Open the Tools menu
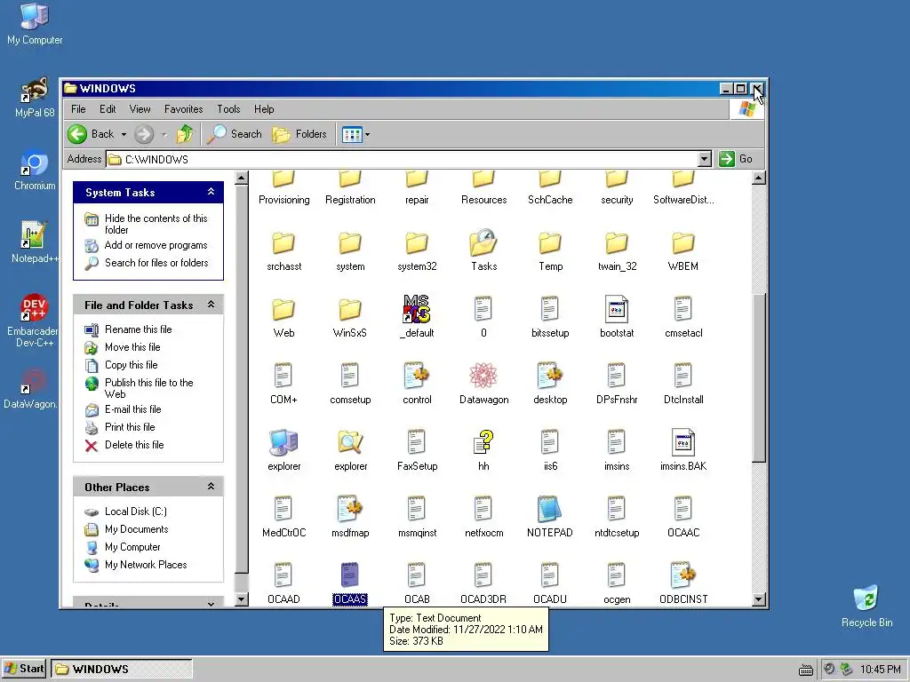 pyautogui.click(x=228, y=109)
